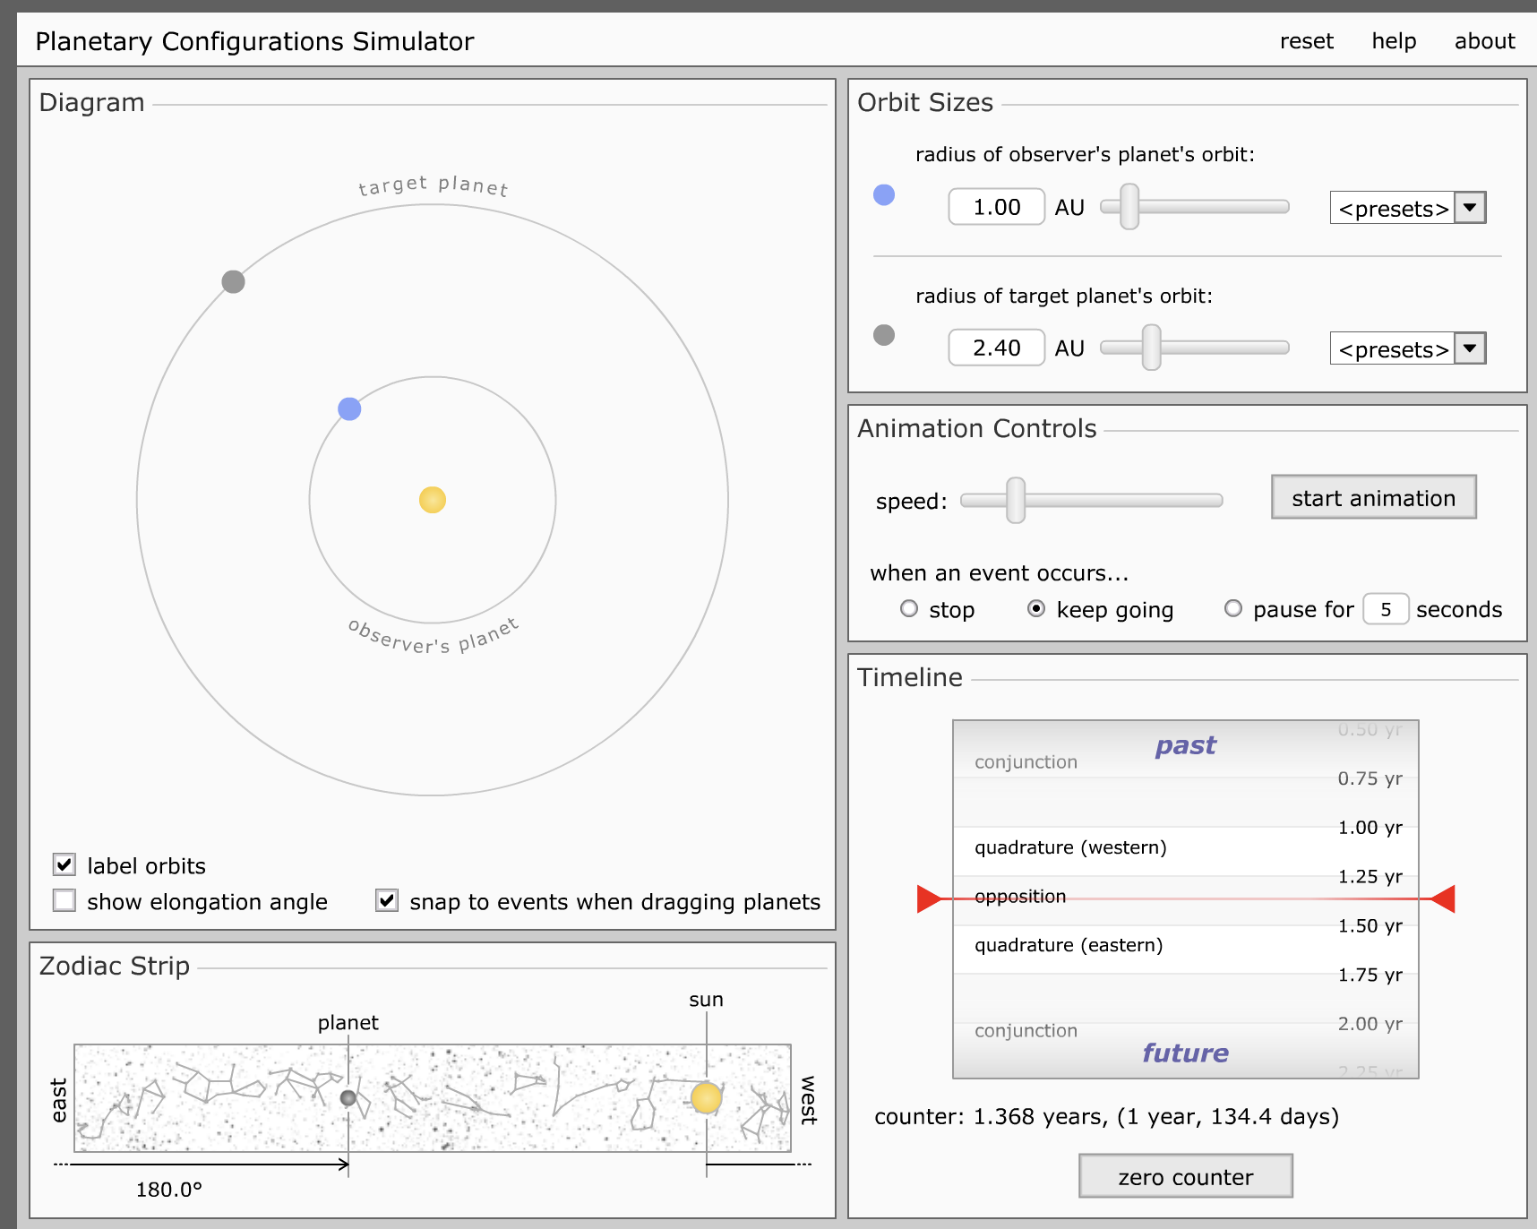This screenshot has width=1537, height=1229.
Task: Click the start animation button
Action: pyautogui.click(x=1373, y=497)
